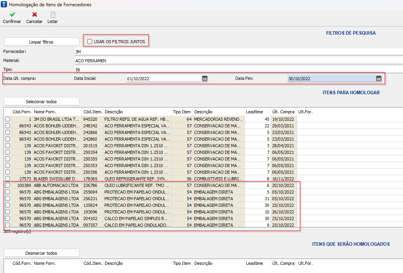Click the Tipo Item column header

click(182, 112)
